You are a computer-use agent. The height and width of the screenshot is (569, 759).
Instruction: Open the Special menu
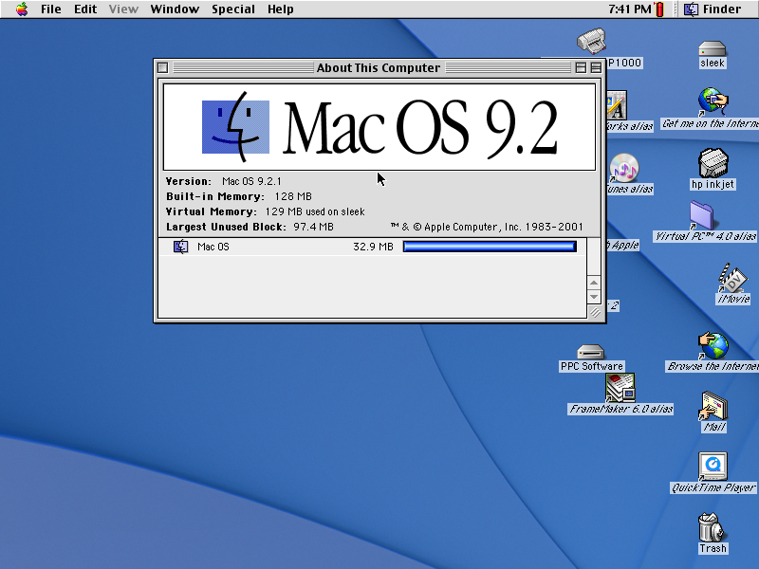[x=232, y=9]
